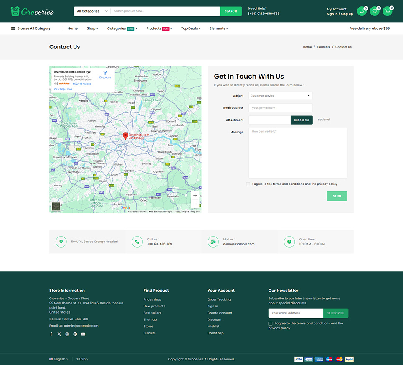Open the All Categories search dropdown
This screenshot has width=403, height=365.
tap(92, 11)
